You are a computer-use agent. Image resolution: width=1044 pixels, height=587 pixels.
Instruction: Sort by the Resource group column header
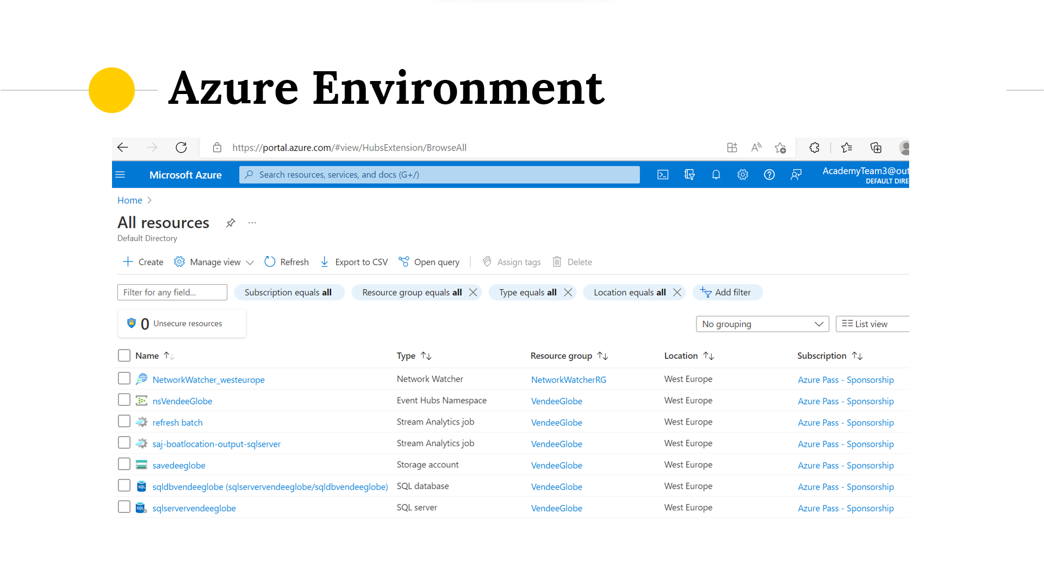(569, 355)
